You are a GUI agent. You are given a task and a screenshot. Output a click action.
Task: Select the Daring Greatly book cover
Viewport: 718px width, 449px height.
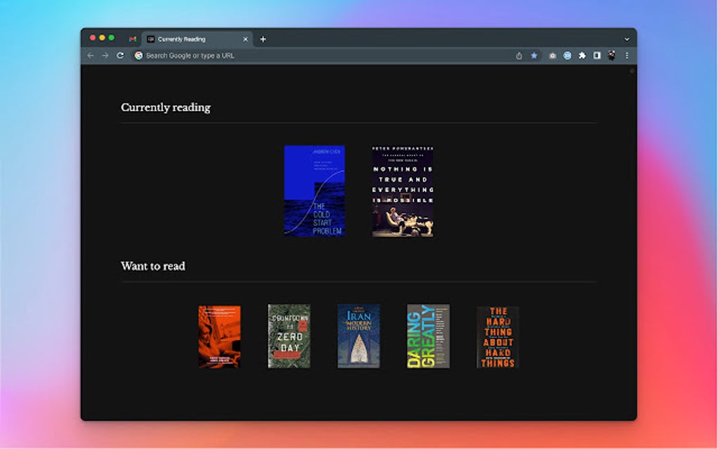click(x=428, y=336)
